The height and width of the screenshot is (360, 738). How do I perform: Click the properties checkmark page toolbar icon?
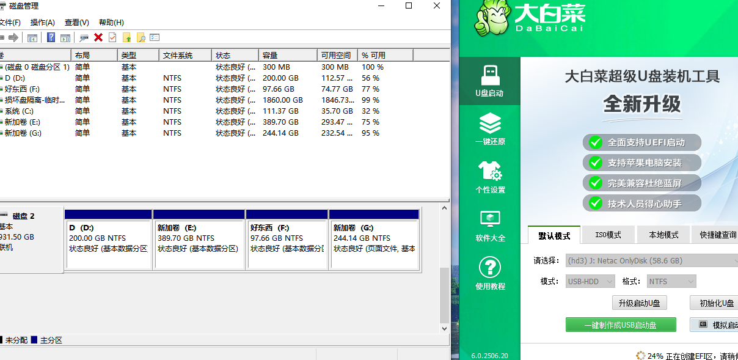(x=112, y=38)
